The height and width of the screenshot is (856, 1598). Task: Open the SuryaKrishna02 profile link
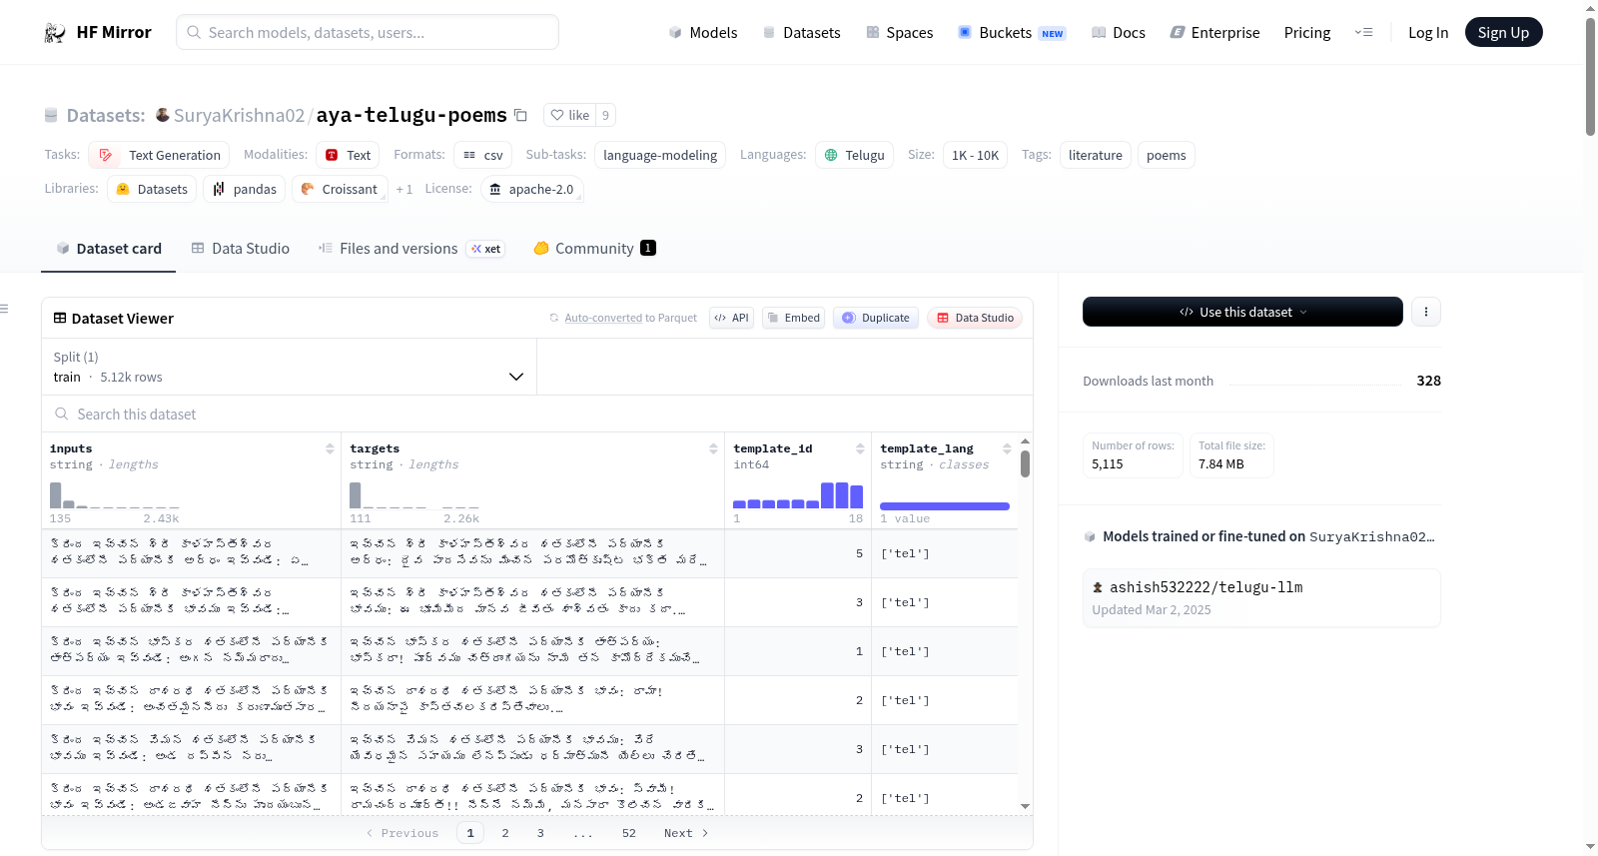[239, 115]
